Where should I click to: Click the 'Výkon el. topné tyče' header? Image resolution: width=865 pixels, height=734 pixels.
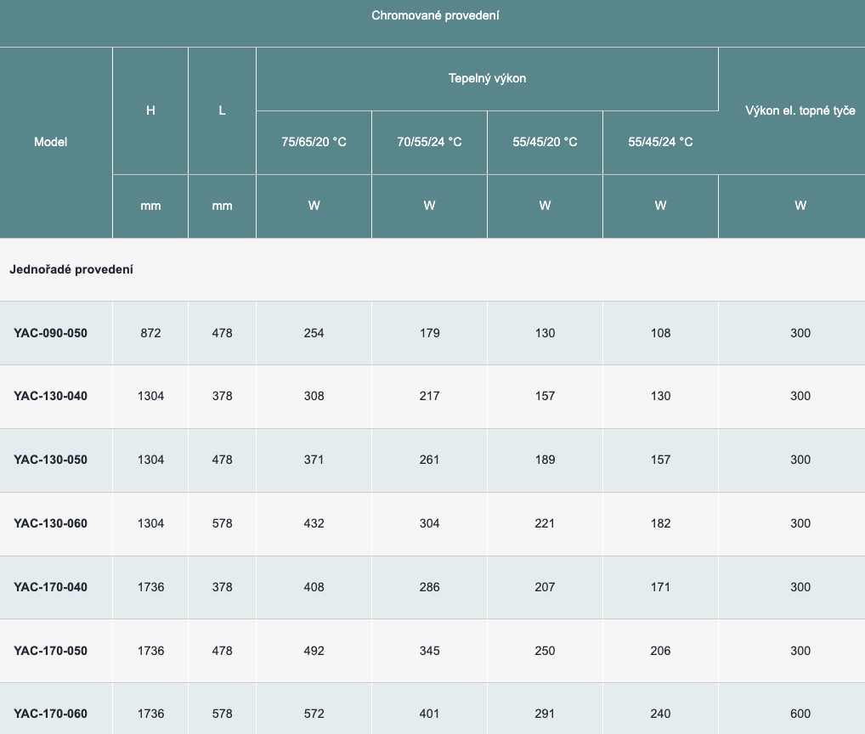(800, 110)
